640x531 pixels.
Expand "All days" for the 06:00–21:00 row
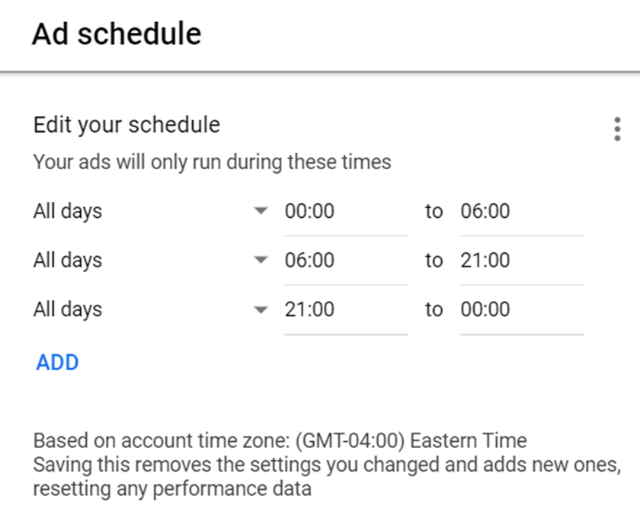coord(68,261)
